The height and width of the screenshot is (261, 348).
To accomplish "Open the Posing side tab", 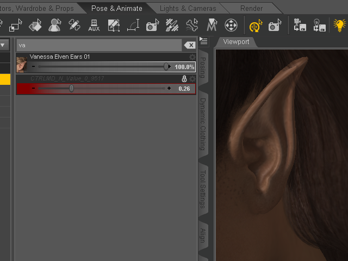I will [x=203, y=67].
